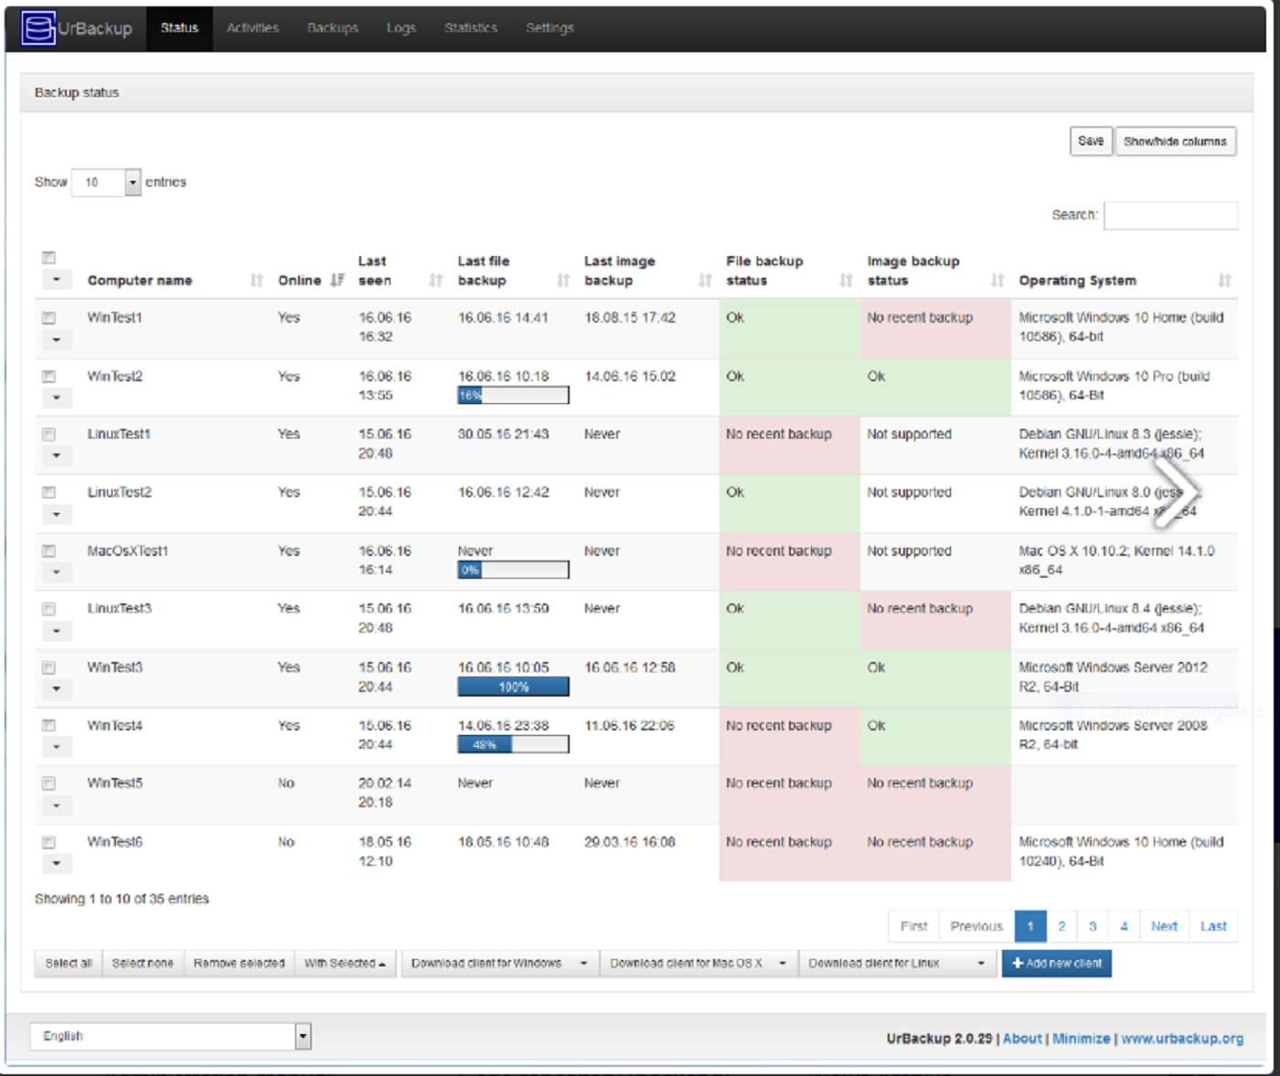
Task: Click the sort icon on Last image backup column
Action: [703, 280]
